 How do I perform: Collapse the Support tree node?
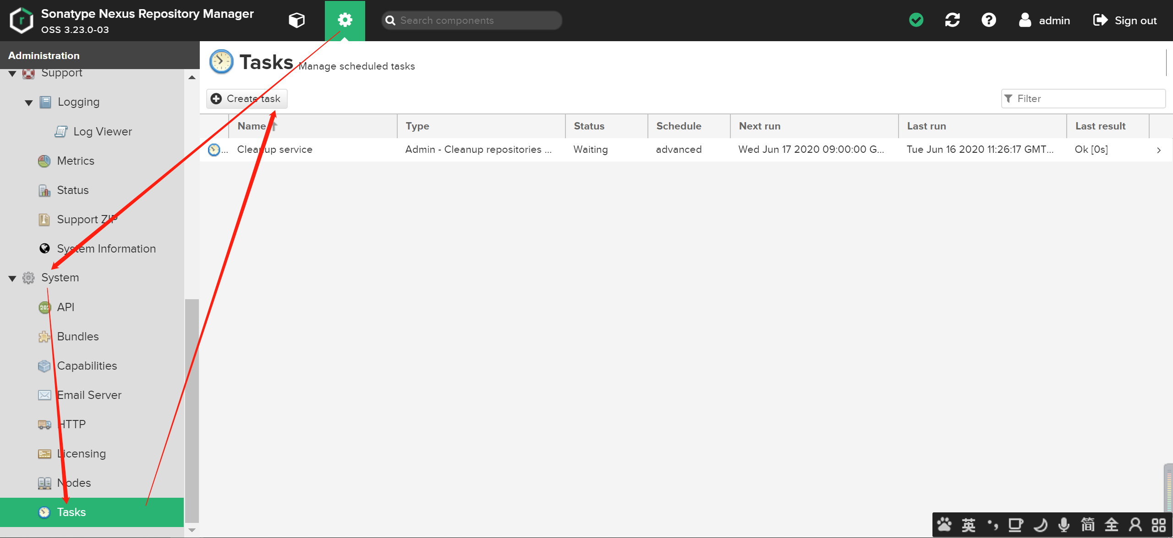(x=12, y=73)
